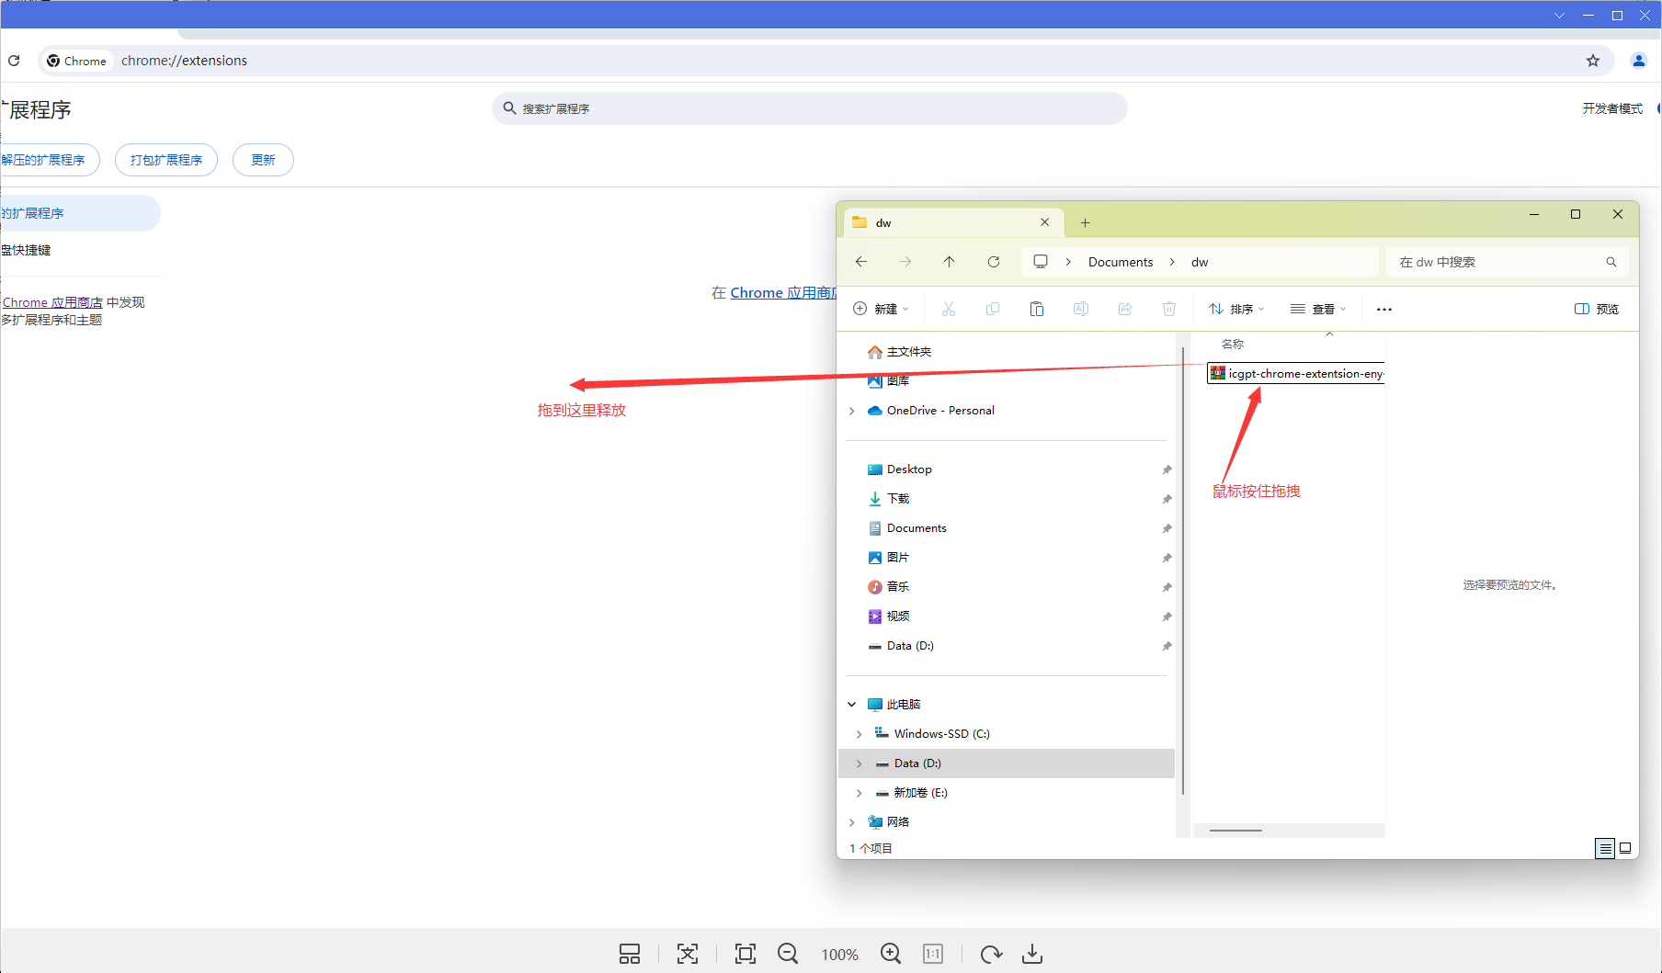
Task: Click the cut scissors icon
Action: click(949, 309)
